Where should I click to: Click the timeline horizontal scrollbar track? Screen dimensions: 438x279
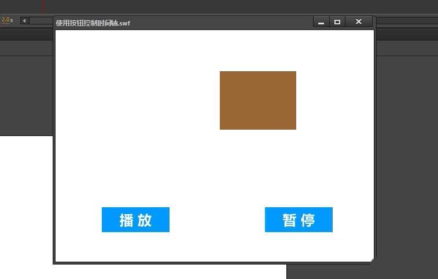pos(41,20)
